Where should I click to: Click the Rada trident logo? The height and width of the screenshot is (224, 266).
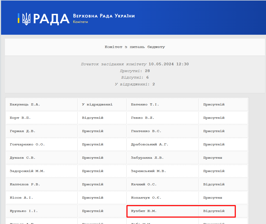point(26,19)
